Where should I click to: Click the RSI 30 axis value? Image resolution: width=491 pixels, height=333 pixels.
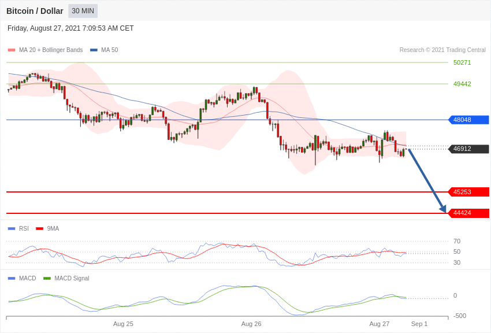(457, 262)
